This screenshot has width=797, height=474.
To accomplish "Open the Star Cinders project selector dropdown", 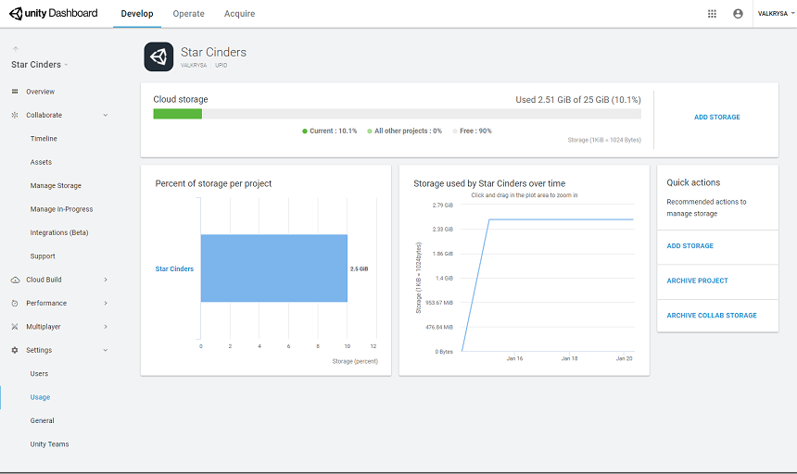I will click(x=40, y=65).
